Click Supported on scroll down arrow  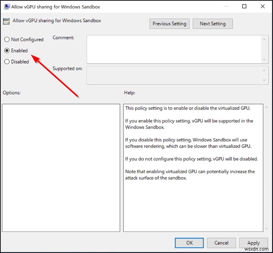point(264,80)
